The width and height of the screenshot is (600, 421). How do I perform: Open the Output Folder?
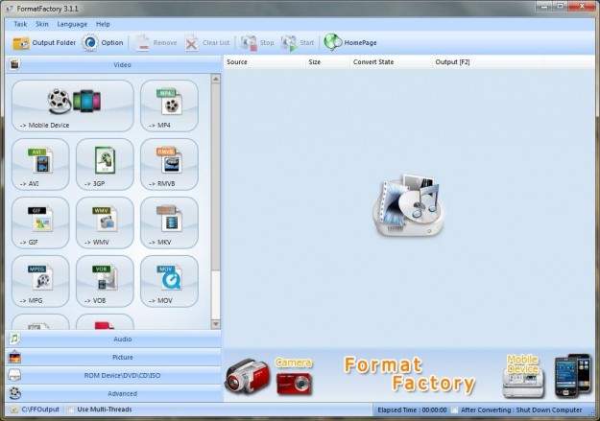[x=44, y=43]
